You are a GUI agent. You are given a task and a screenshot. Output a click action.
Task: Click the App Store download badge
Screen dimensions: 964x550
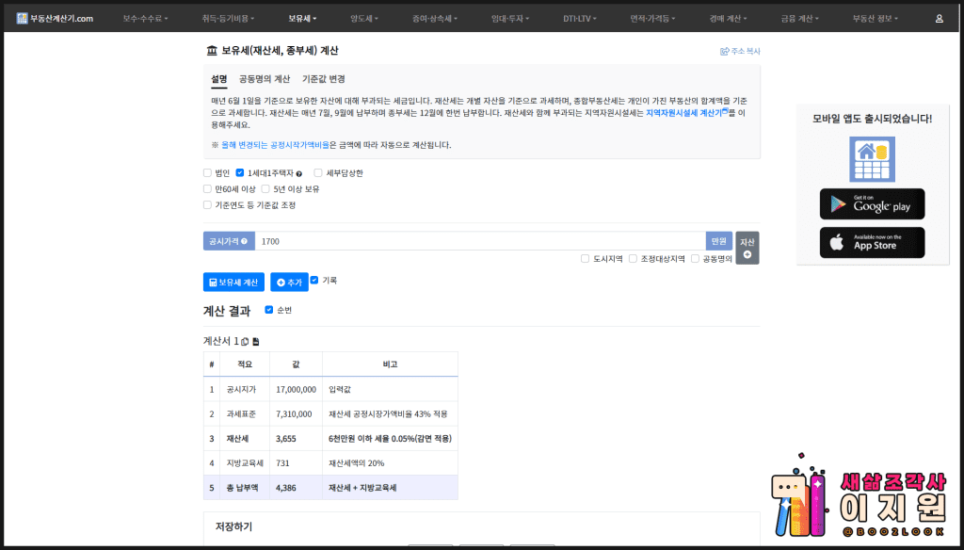(x=871, y=242)
